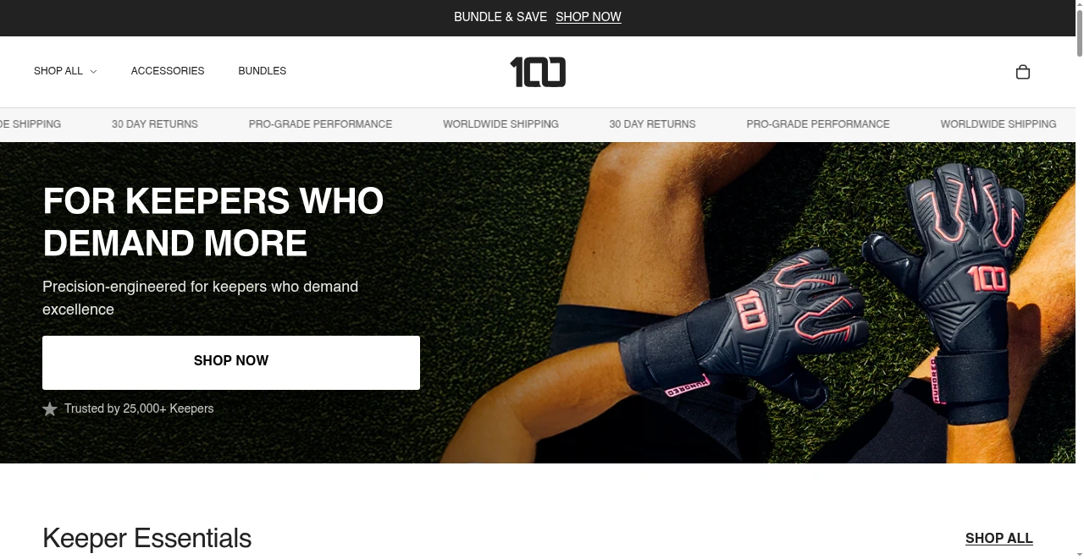This screenshot has width=1084, height=559.
Task: Click the star icon beside Trusted by Keepers
Action: pyautogui.click(x=50, y=408)
